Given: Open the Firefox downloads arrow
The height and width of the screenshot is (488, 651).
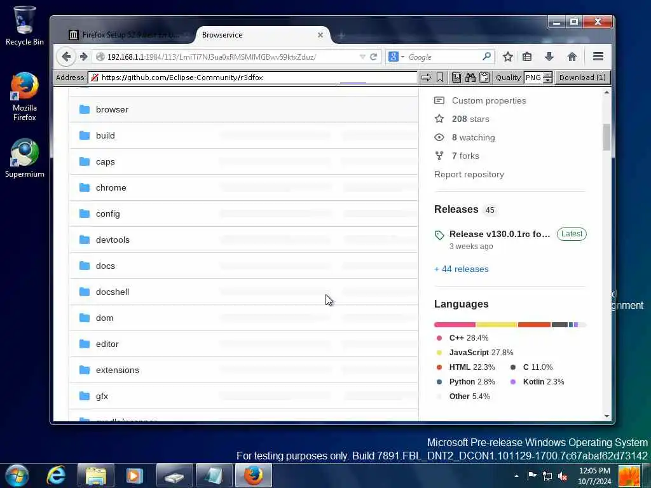Looking at the screenshot, I should click(x=549, y=57).
